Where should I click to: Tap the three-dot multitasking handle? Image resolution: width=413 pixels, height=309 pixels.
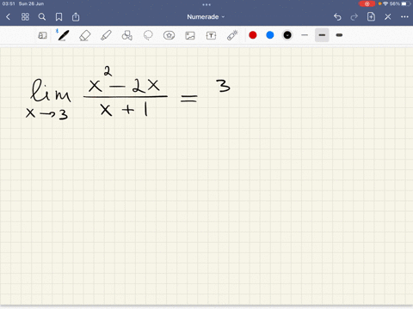point(206,4)
